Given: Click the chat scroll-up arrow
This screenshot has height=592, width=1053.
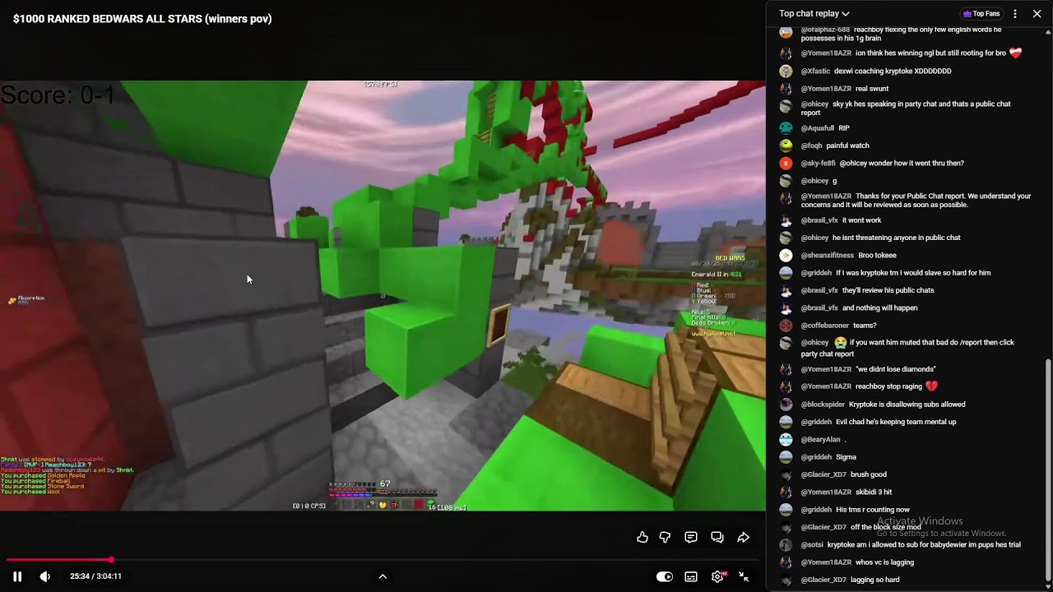Looking at the screenshot, I should (x=1048, y=32).
